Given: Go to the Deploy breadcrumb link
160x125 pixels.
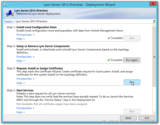Looking at the screenshot, I should [x=8, y=21].
